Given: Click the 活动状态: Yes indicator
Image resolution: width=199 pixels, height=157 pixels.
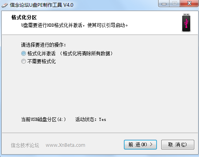Looking at the screenshot, I should [x=90, y=119].
